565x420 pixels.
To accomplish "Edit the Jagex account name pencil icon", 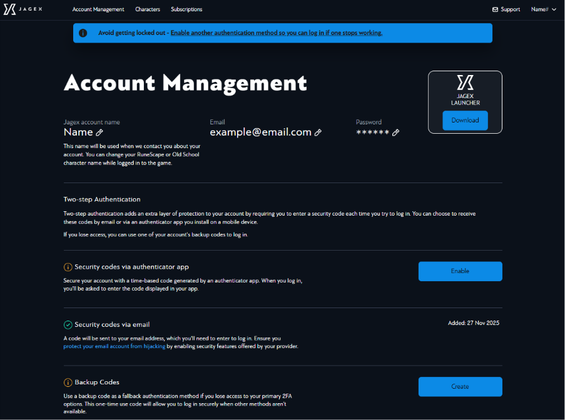I will 99,132.
